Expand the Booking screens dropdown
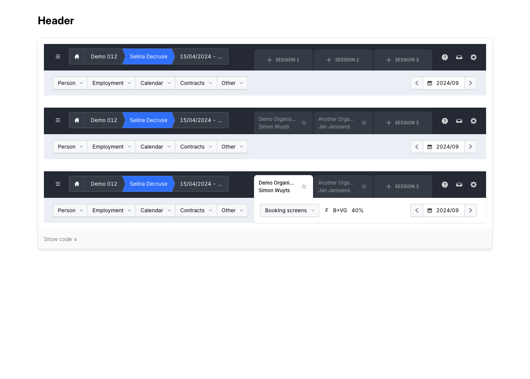 [x=289, y=210]
